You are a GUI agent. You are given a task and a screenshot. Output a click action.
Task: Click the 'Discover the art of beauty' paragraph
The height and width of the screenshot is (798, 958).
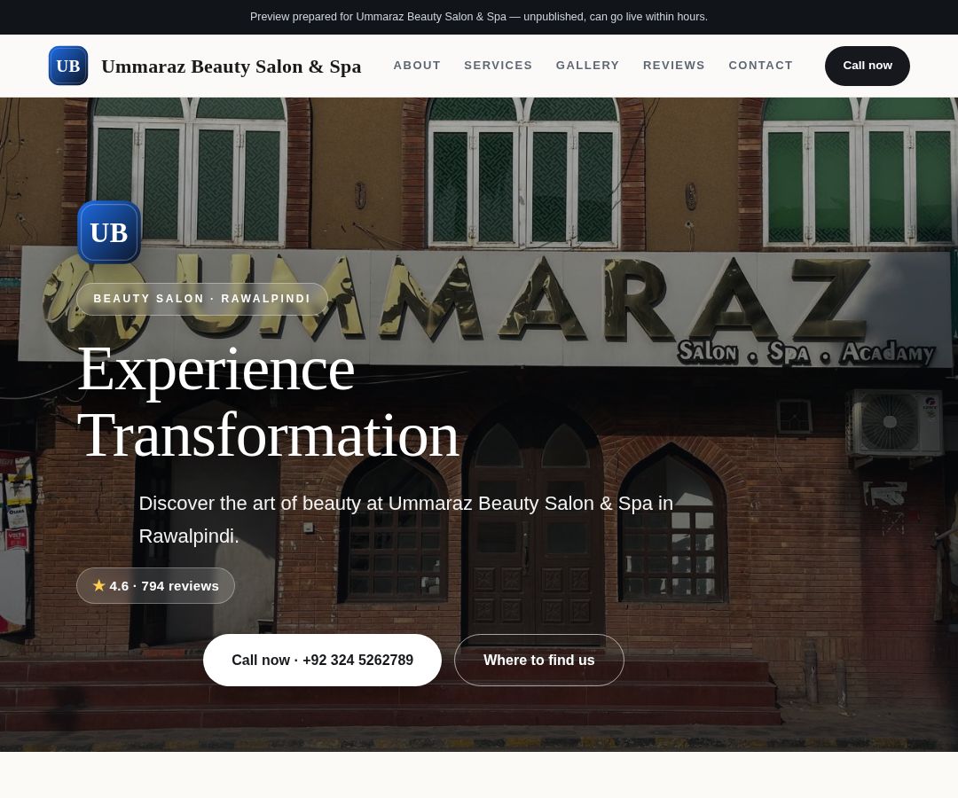coord(405,520)
